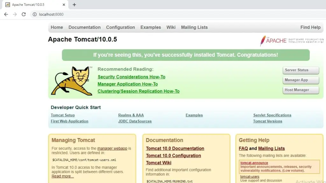Click the Managing Tomcat heading
326x183 pixels.
[73, 140]
